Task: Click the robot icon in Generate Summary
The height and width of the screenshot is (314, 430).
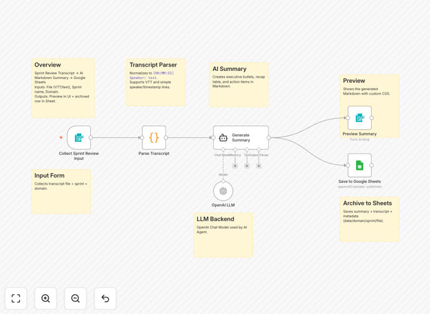Action: [x=223, y=138]
